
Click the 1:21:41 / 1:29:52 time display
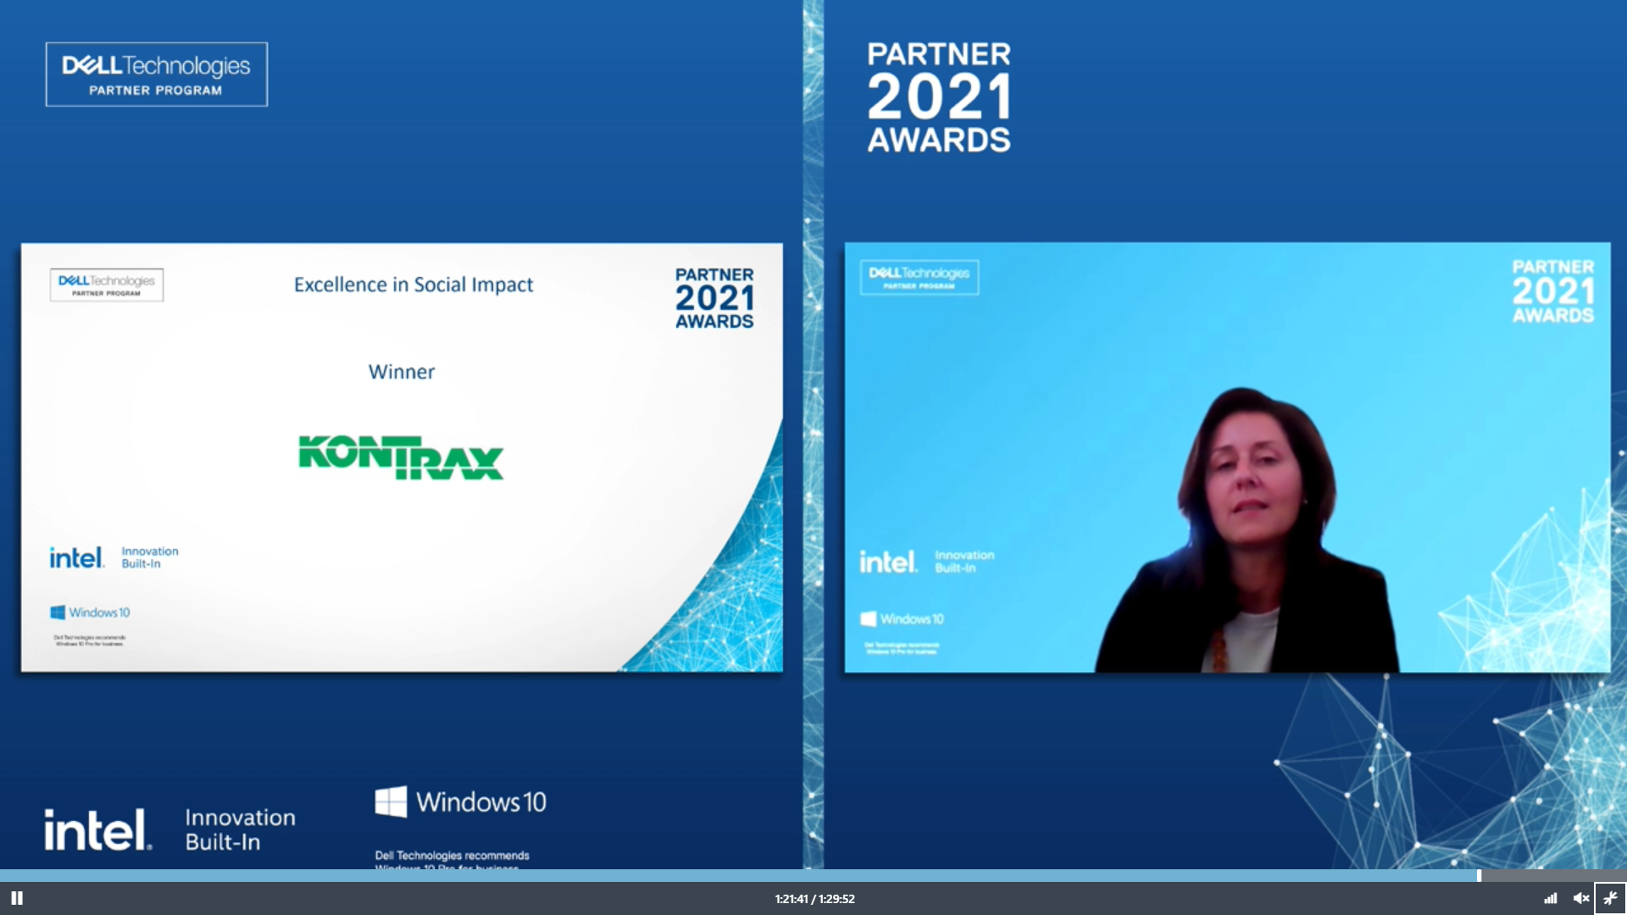pos(814,899)
